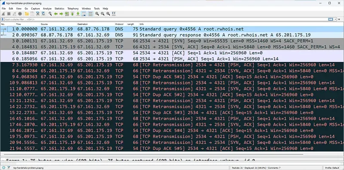
Task: Open a capture file with the folder icon
Action: coord(27,14)
